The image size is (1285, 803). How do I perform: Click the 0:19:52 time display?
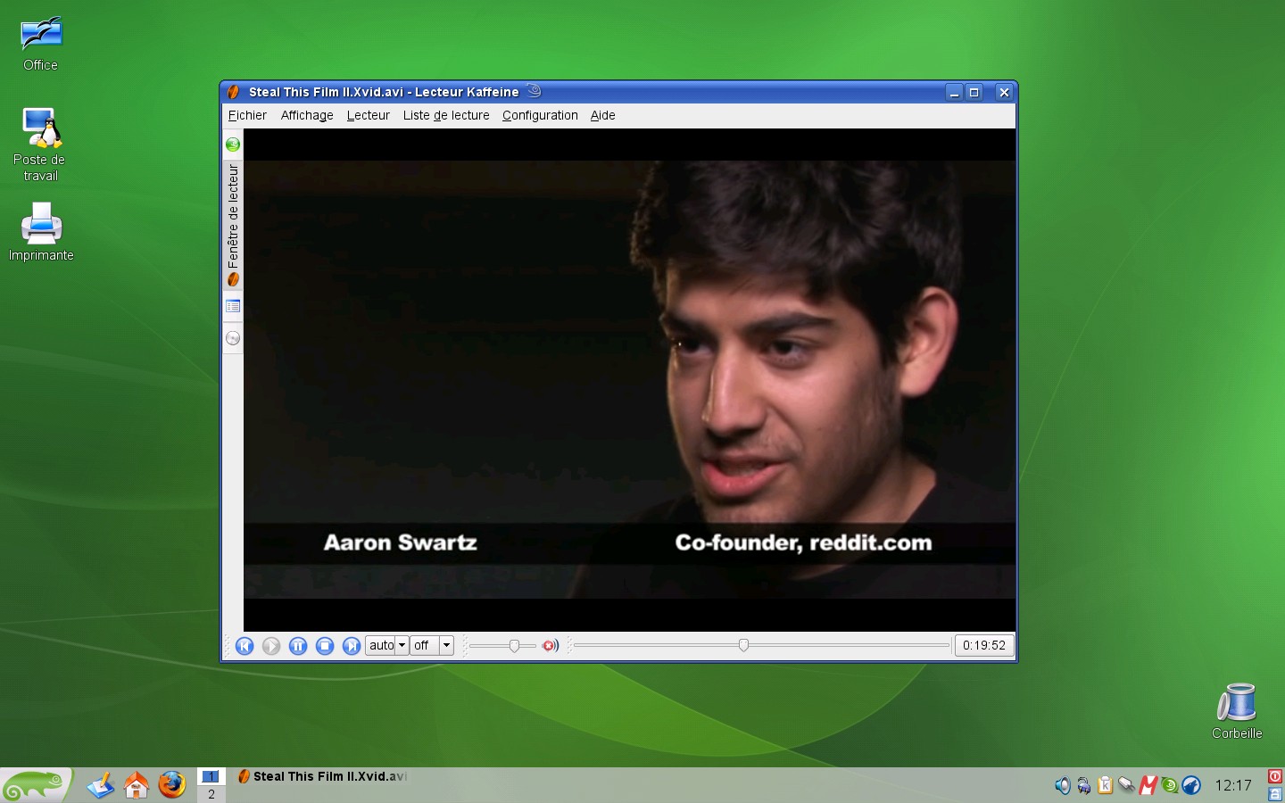click(x=984, y=645)
